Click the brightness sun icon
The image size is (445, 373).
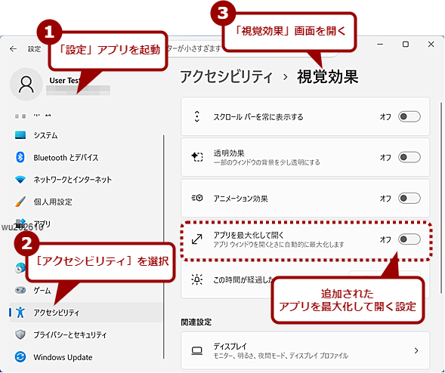click(197, 279)
